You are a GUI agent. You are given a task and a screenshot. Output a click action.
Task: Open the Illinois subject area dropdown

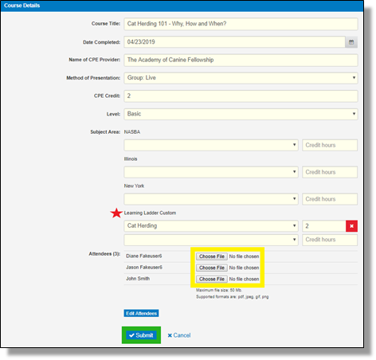click(211, 172)
